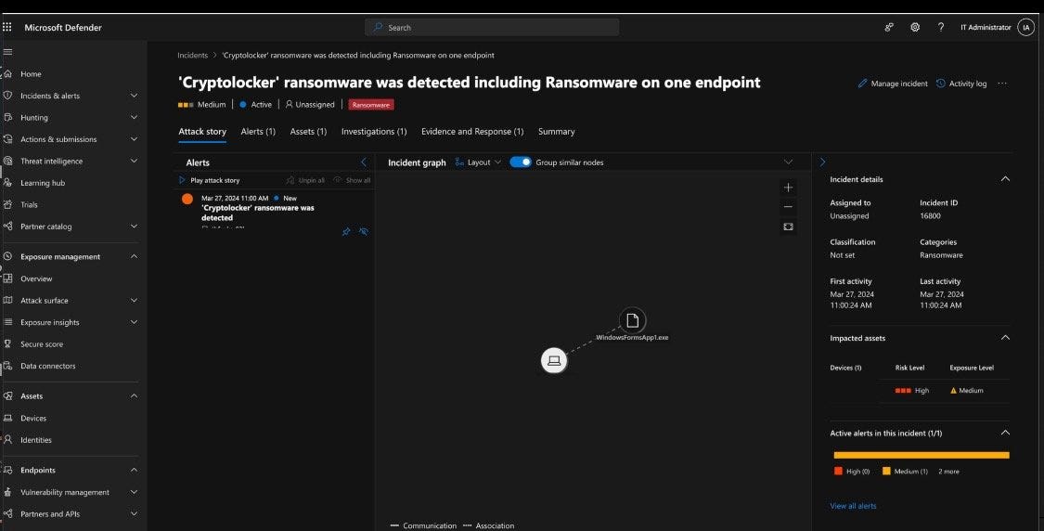Open the IA account avatar
The width and height of the screenshot is (1044, 531).
1026,27
